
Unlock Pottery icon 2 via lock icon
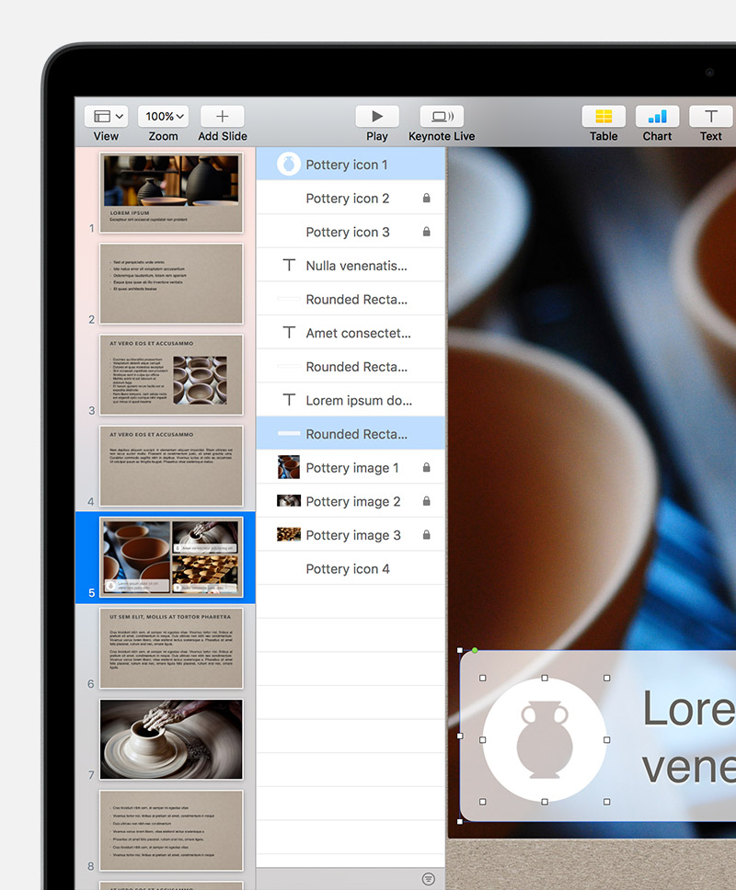pos(427,198)
